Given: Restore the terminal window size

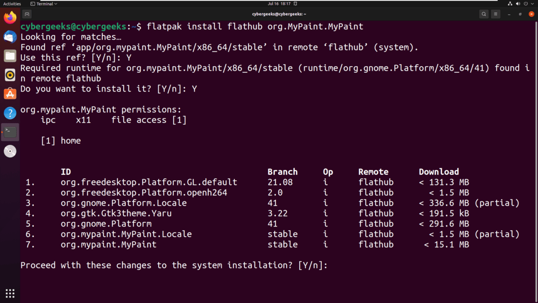Looking at the screenshot, I should click(x=520, y=14).
